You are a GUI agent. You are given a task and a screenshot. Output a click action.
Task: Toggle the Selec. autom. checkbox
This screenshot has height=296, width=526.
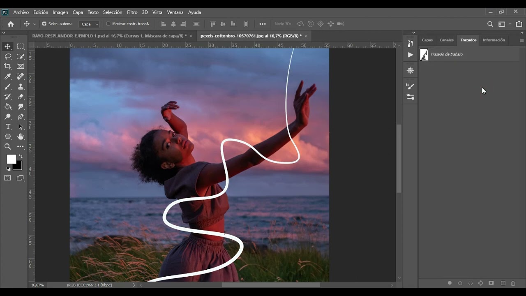click(x=44, y=24)
